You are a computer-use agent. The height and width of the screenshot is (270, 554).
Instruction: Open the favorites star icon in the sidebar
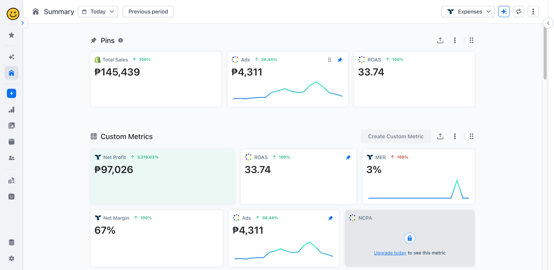point(11,35)
